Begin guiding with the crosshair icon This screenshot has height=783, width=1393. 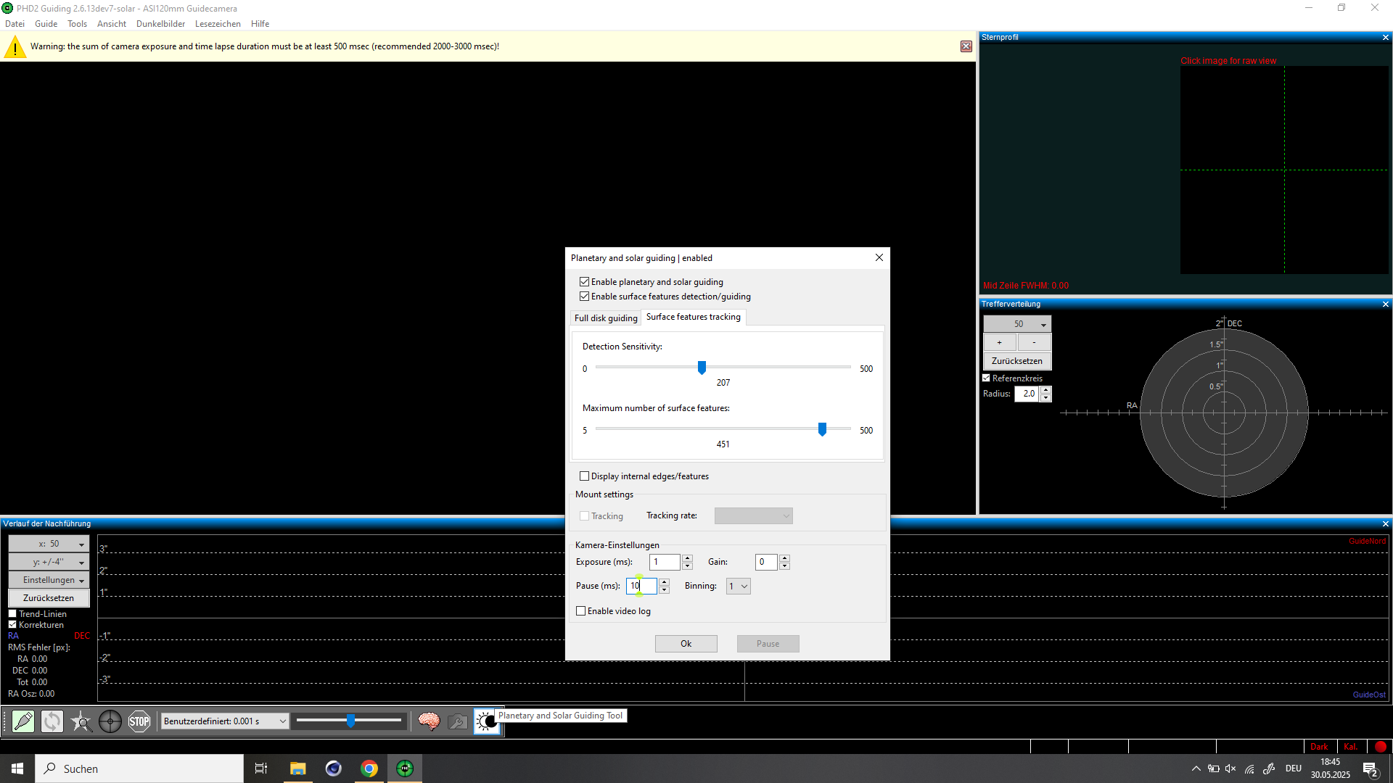coord(110,721)
